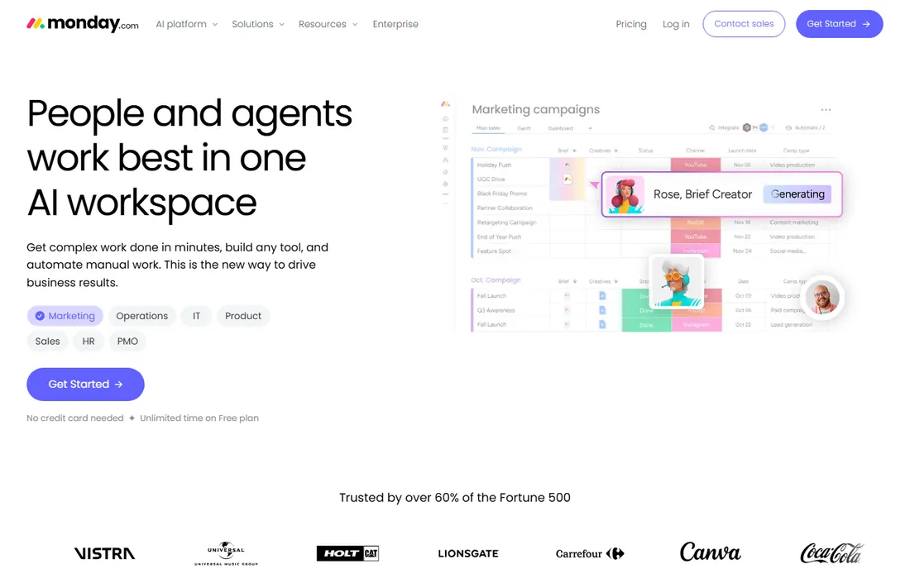This screenshot has width=910, height=569.
Task: Click the home icon in the board sidebar
Action: point(445,119)
